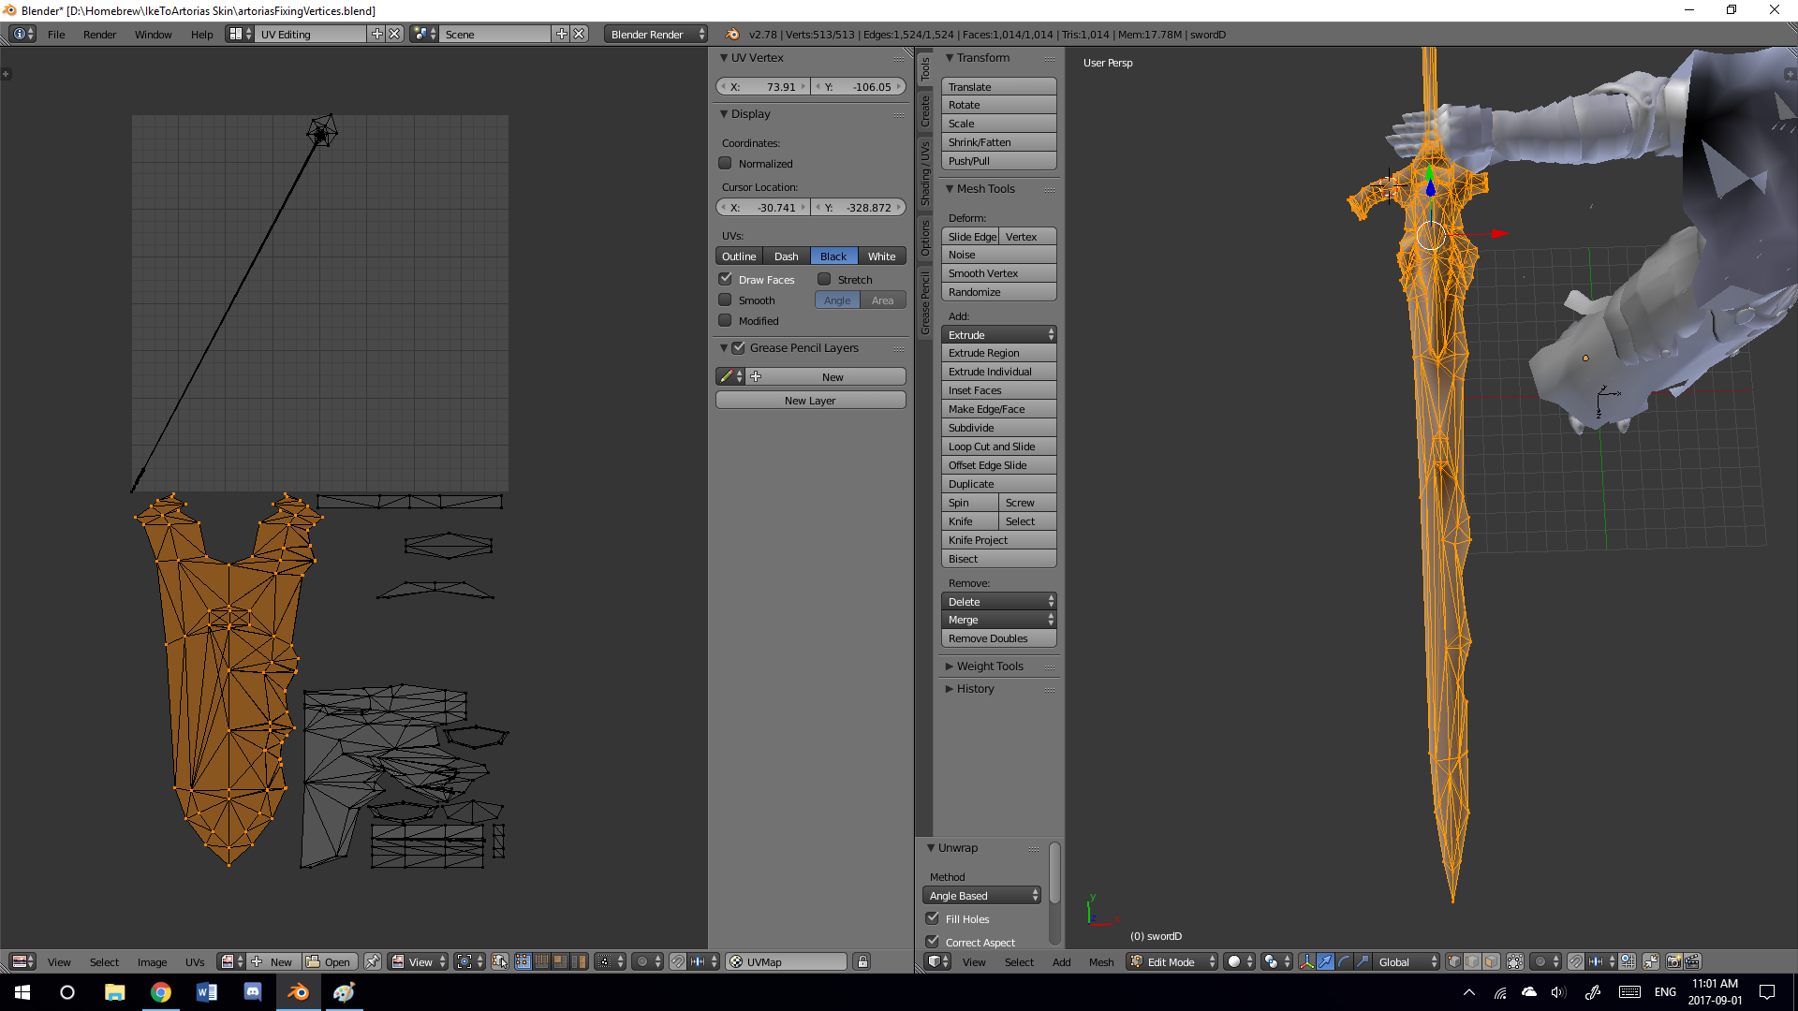This screenshot has height=1011, width=1798.
Task: Open Blender from the Windows taskbar
Action: pyautogui.click(x=298, y=992)
